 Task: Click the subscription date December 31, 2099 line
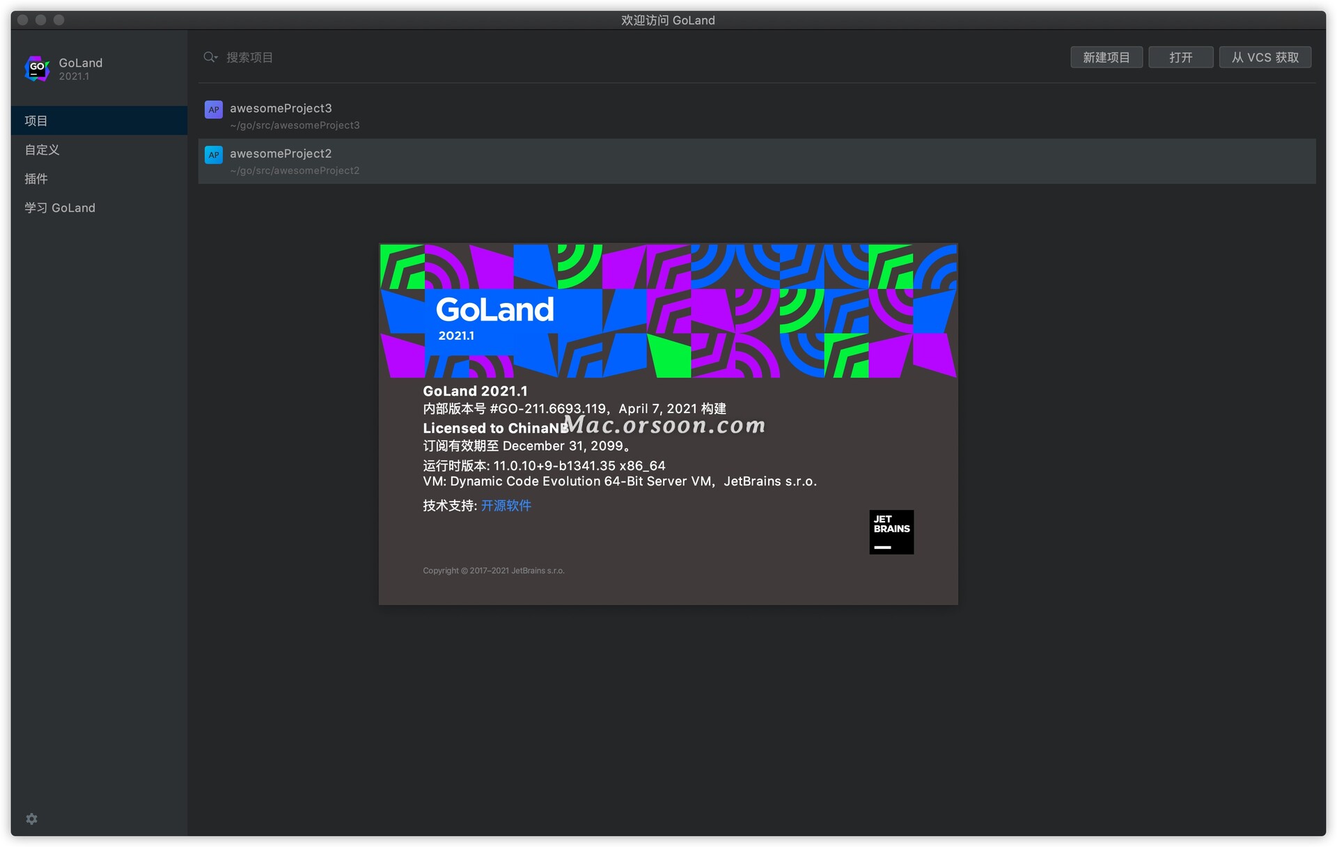click(x=527, y=446)
